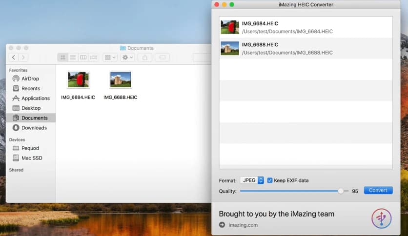The height and width of the screenshot is (236, 408).
Task: Open AirDrop in Finder sidebar
Action: [30, 79]
